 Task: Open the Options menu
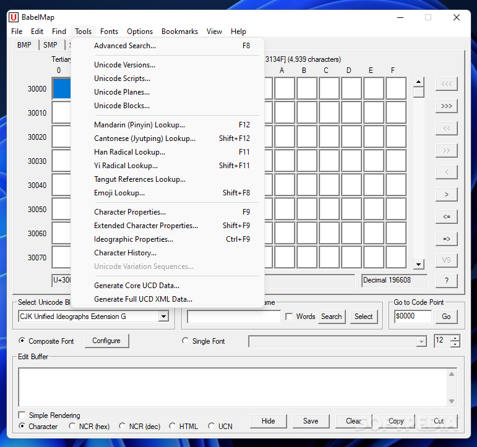140,32
